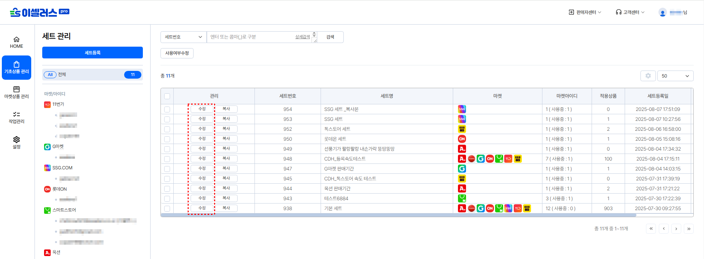
Task: Check the row 947 checkbox
Action: pyautogui.click(x=167, y=169)
